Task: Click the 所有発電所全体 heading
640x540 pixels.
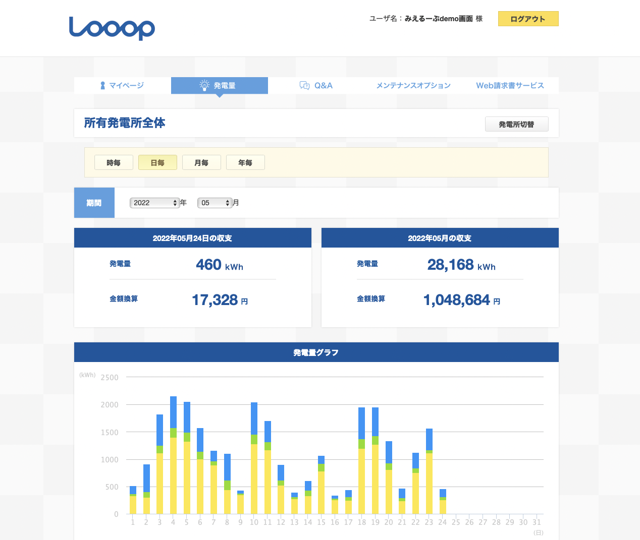Action: 125,123
